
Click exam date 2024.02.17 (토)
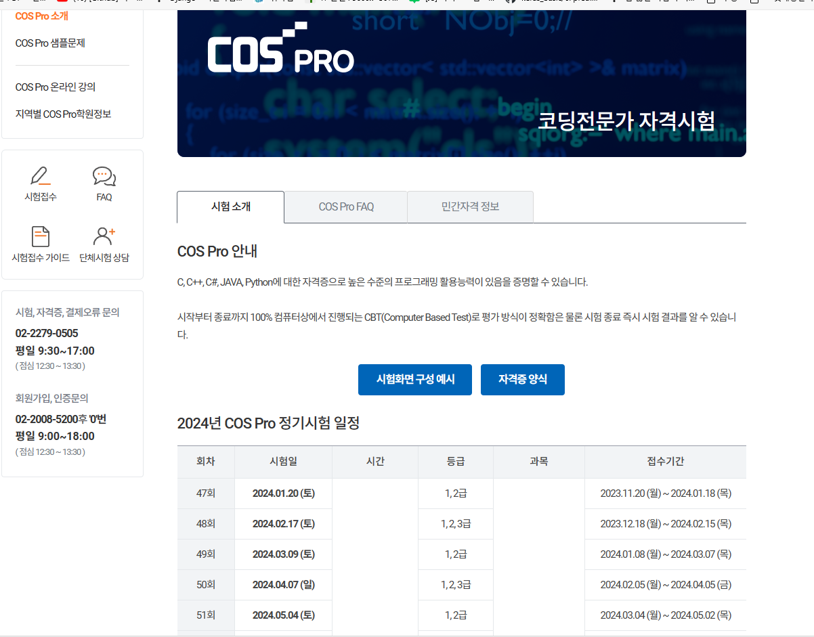[283, 524]
